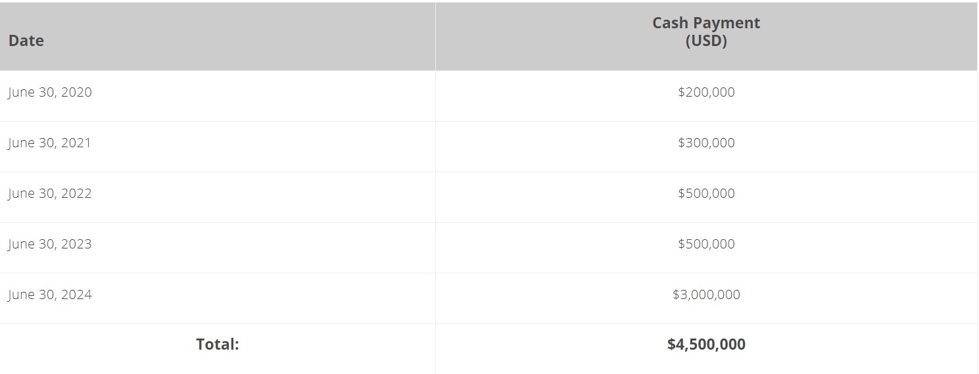Click the $4,500,000 total amount
This screenshot has height=374, width=979.
[x=706, y=344]
